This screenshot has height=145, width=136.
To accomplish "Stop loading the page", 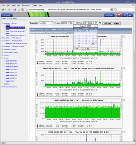I will (x=19, y=10).
